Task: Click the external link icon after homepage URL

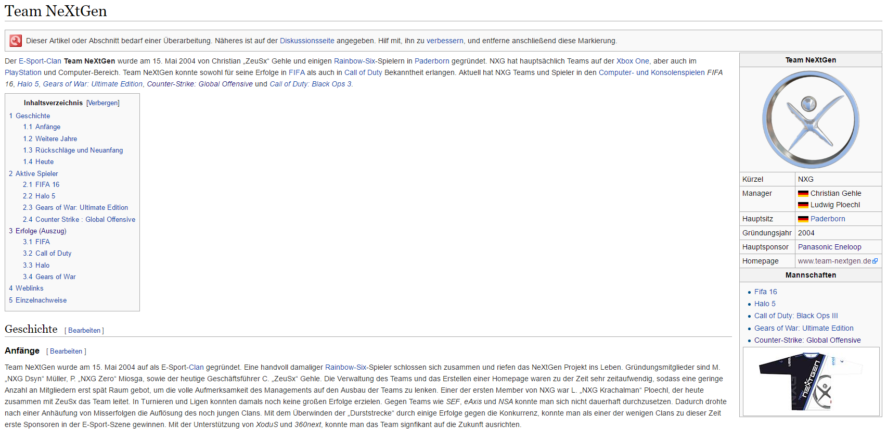Action: pyautogui.click(x=875, y=261)
